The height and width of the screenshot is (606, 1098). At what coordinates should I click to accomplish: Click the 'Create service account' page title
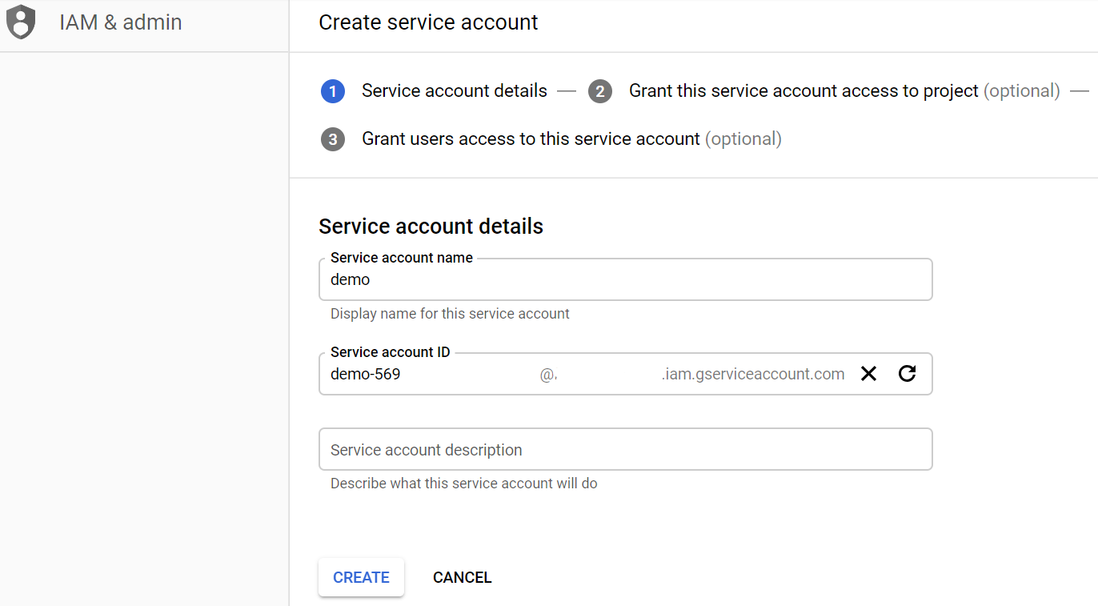428,22
